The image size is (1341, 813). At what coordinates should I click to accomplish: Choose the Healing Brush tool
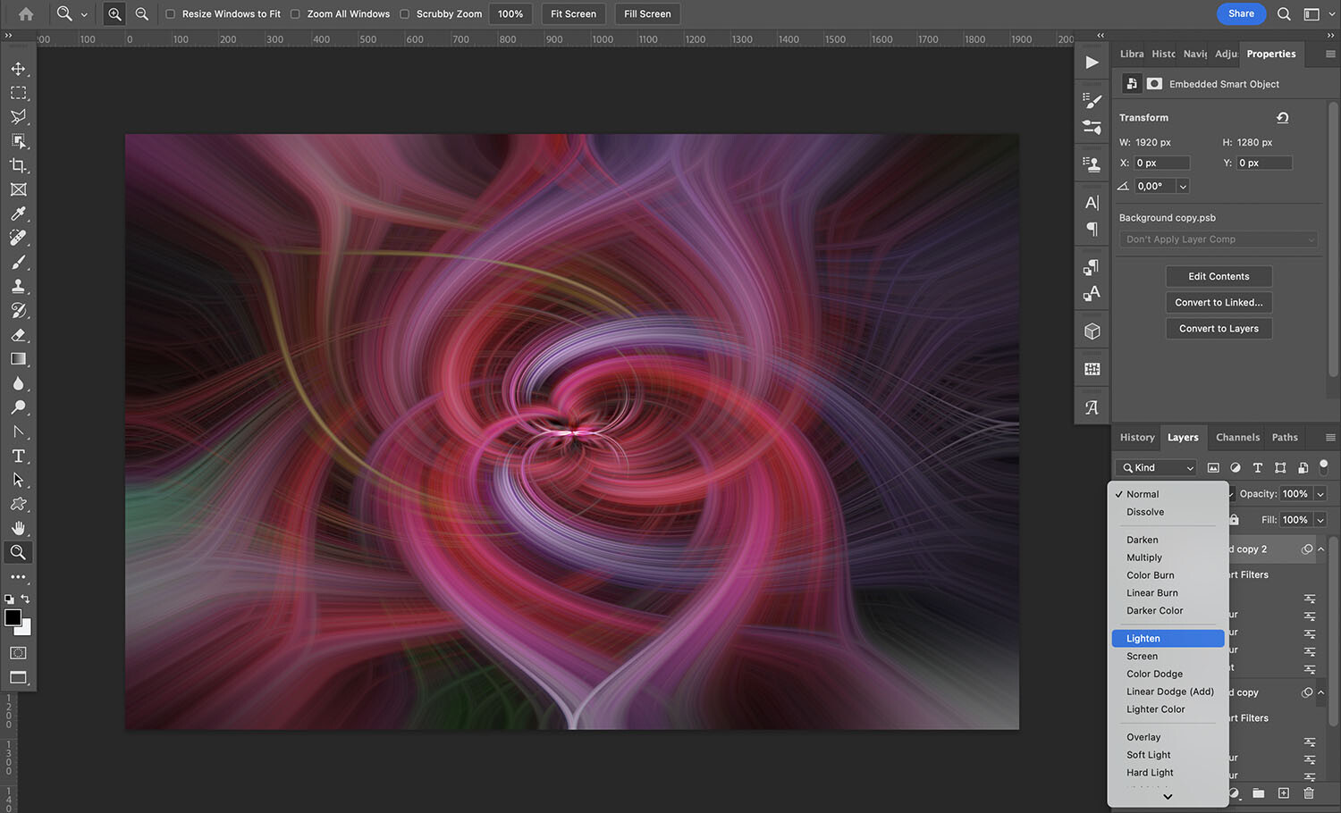pyautogui.click(x=18, y=238)
